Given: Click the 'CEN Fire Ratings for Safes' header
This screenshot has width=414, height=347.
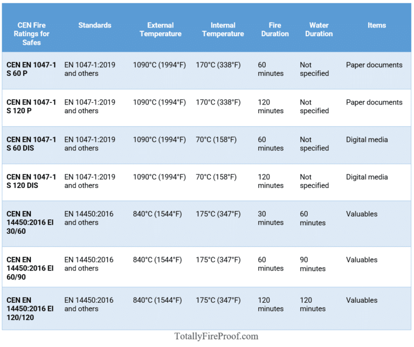Looking at the screenshot, I should click(31, 33).
